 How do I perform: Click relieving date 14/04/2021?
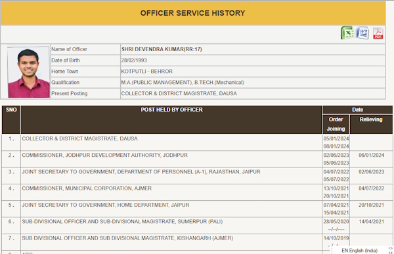(371, 222)
